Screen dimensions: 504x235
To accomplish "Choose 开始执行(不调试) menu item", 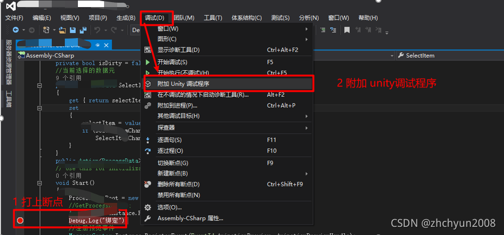I will tap(228, 72).
